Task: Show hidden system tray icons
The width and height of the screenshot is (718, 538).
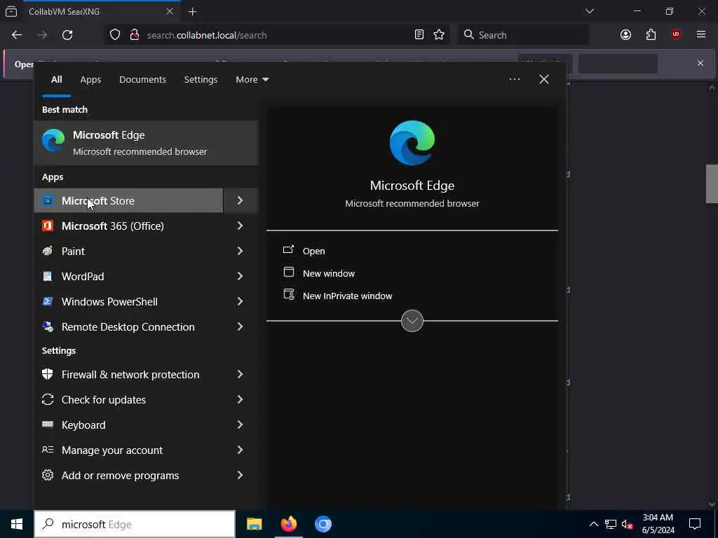Action: pos(593,524)
